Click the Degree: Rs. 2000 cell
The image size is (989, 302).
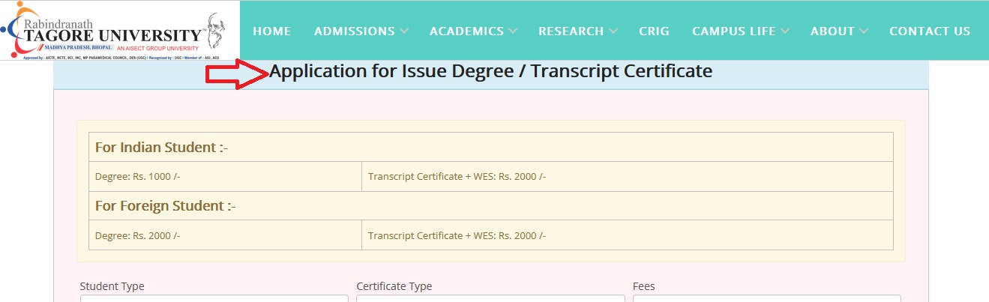pyautogui.click(x=225, y=235)
